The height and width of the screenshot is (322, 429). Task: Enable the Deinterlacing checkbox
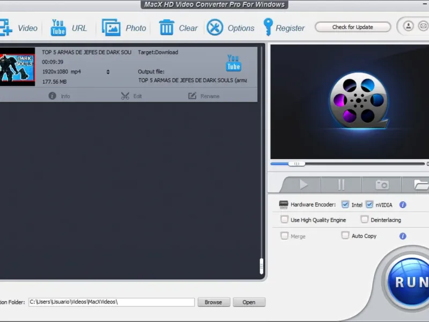[365, 219]
